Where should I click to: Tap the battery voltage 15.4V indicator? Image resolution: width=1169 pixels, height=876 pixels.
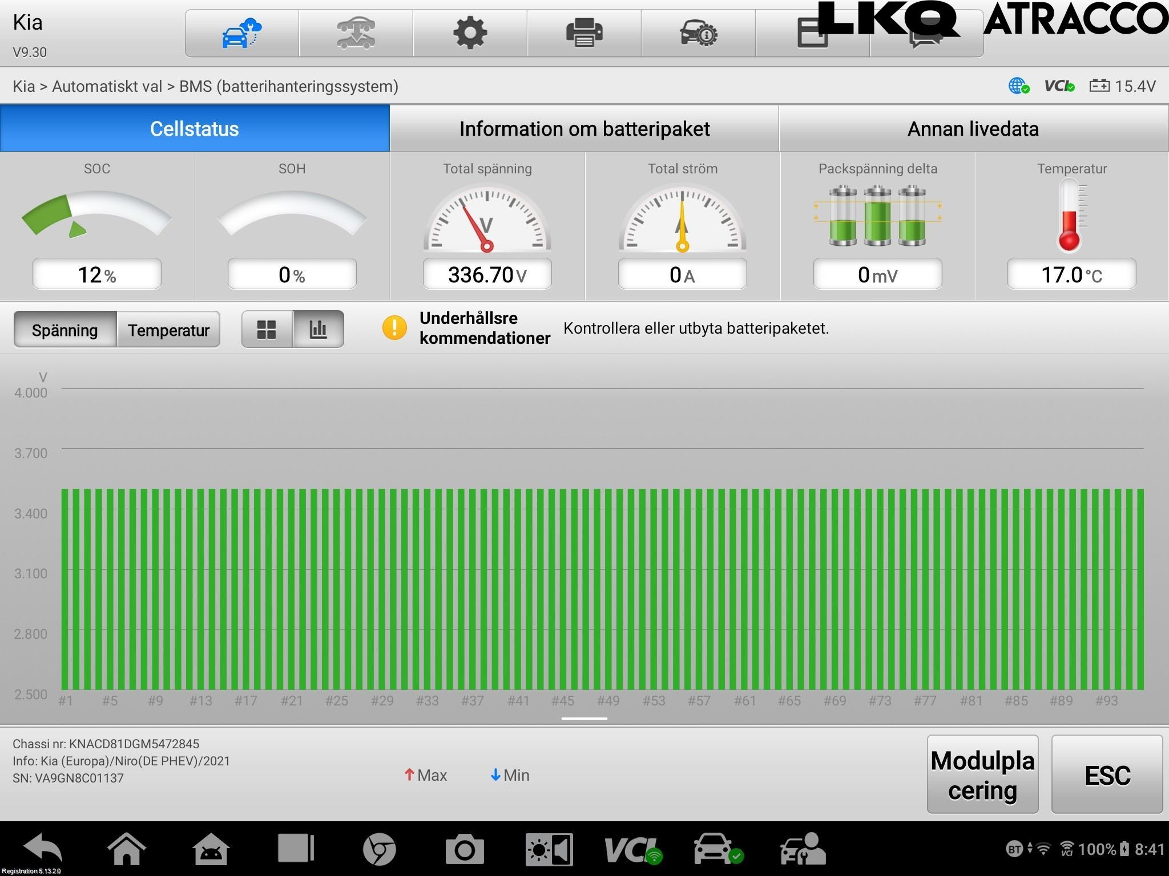1122,86
